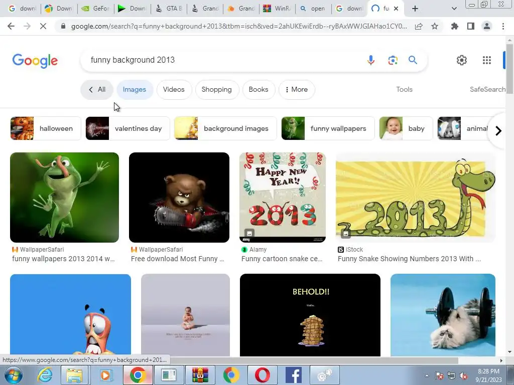The image size is (514, 385).
Task: Open a new browser tab
Action: click(415, 9)
